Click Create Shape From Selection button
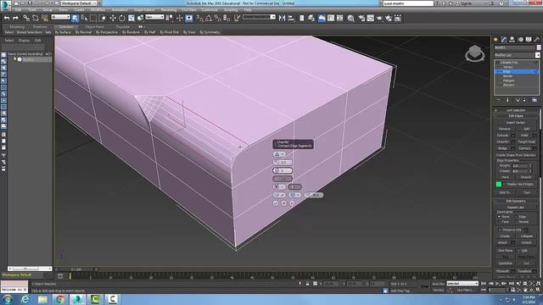This screenshot has height=305, width=543. click(516, 155)
